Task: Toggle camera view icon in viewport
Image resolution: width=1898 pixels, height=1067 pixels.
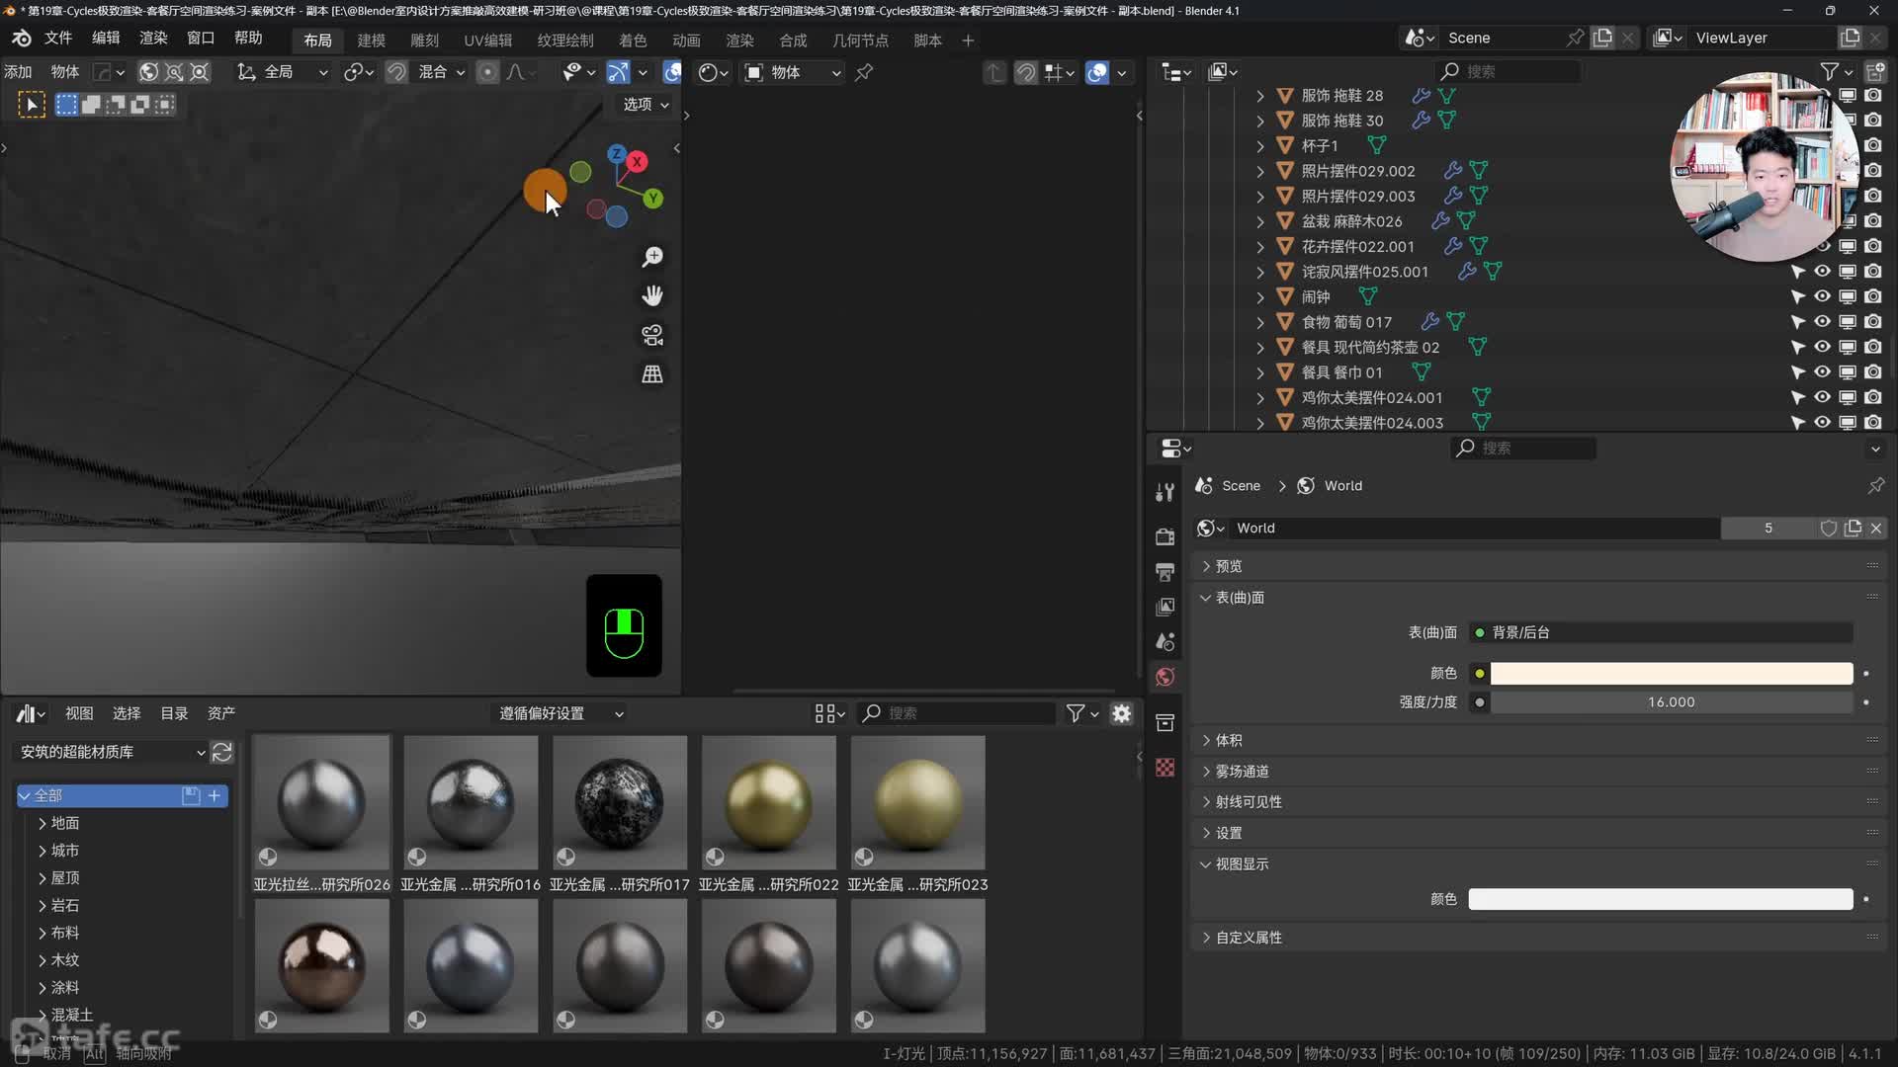Action: click(652, 335)
